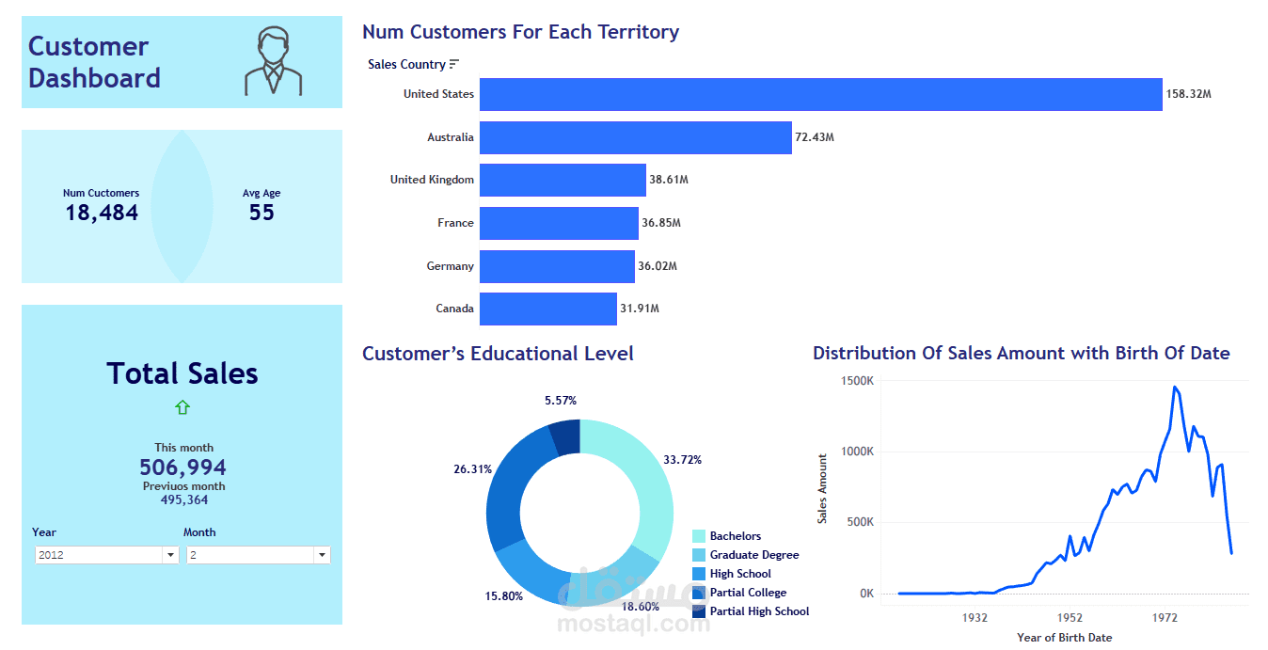This screenshot has width=1268, height=650.
Task: Select the United States bar in territory chart
Action: tap(818, 94)
